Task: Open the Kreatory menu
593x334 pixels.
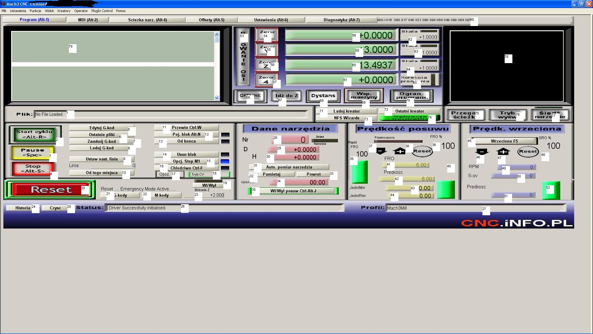Action: pyautogui.click(x=64, y=11)
